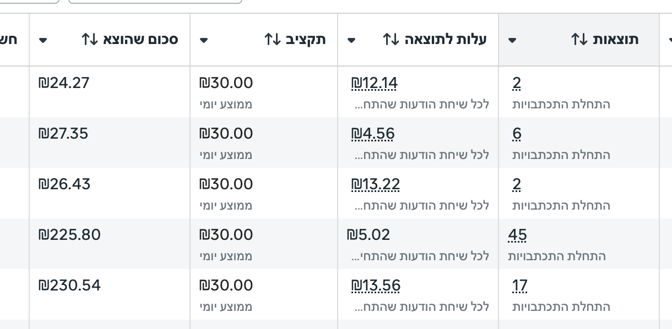Click the ₪13.22 cost per result value
Image resolution: width=672 pixels, height=329 pixels.
375,184
